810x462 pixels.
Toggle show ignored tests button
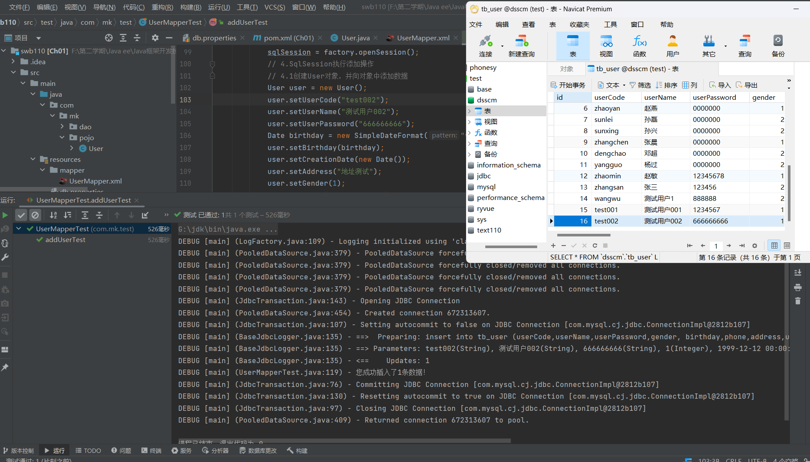[x=35, y=215]
